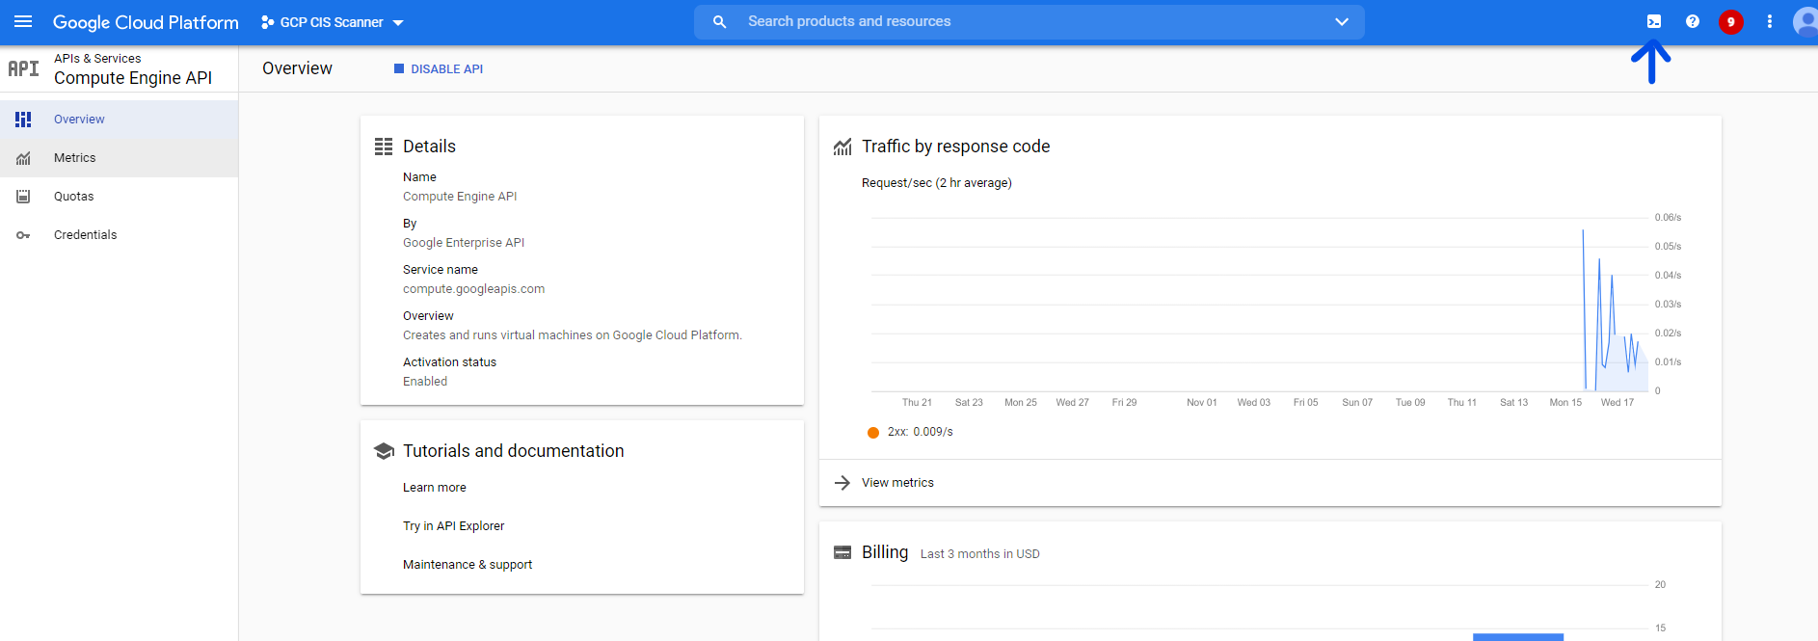
Task: Open Credentials page from sidebar
Action: tap(85, 235)
